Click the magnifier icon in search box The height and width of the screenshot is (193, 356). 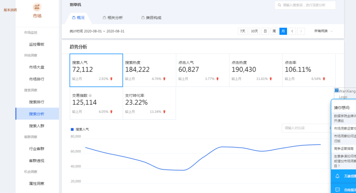point(280,5)
